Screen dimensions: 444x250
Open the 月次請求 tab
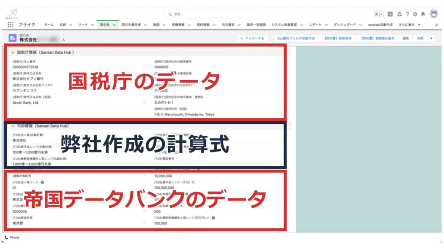click(228, 25)
